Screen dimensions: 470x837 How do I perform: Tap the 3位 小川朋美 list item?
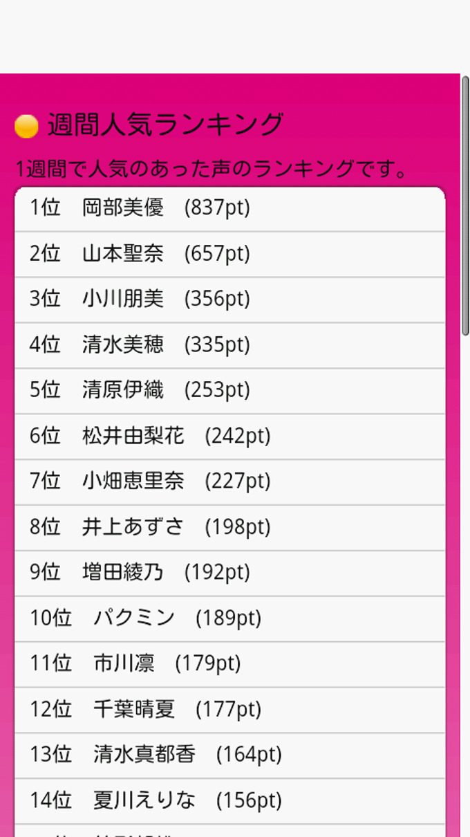pos(229,300)
